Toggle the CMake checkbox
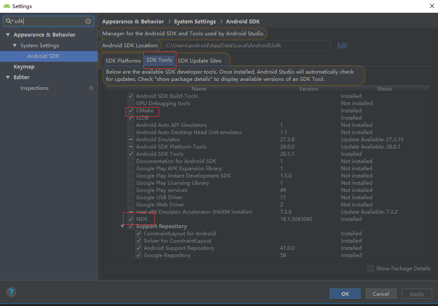The height and width of the screenshot is (306, 438). tap(131, 111)
